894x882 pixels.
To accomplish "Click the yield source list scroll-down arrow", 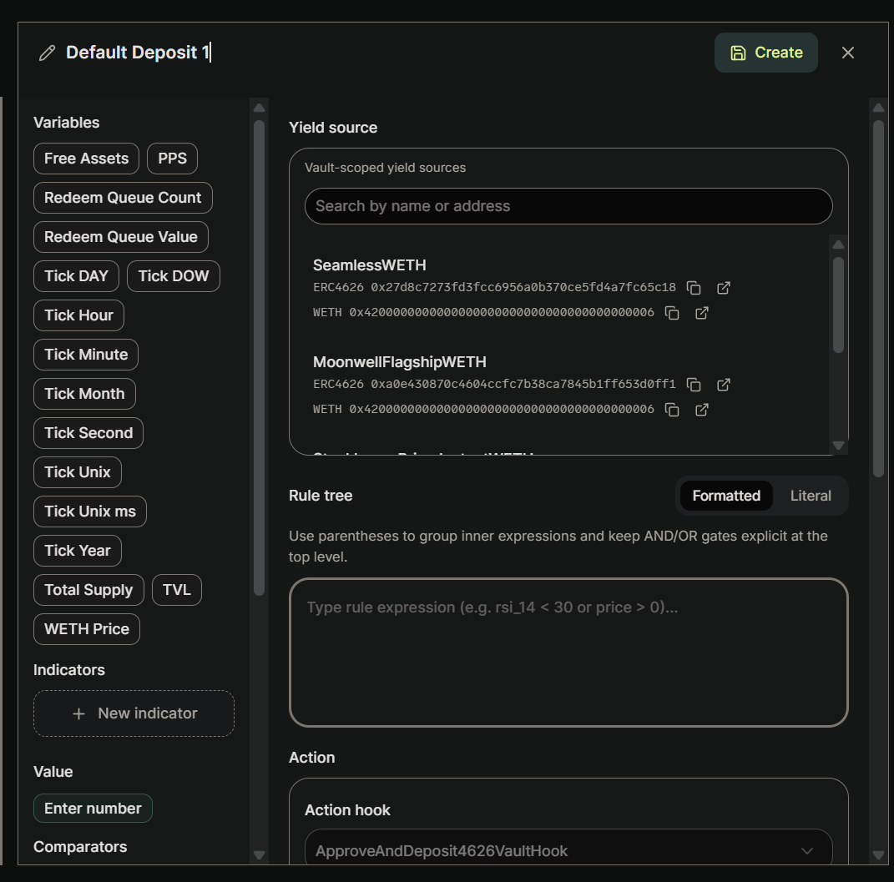I will pos(838,445).
